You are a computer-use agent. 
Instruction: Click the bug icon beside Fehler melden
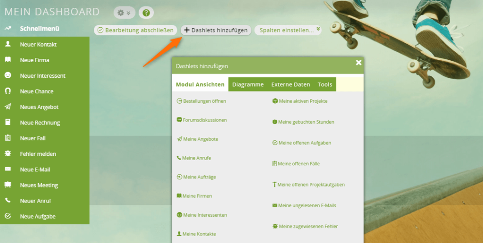pos(8,154)
